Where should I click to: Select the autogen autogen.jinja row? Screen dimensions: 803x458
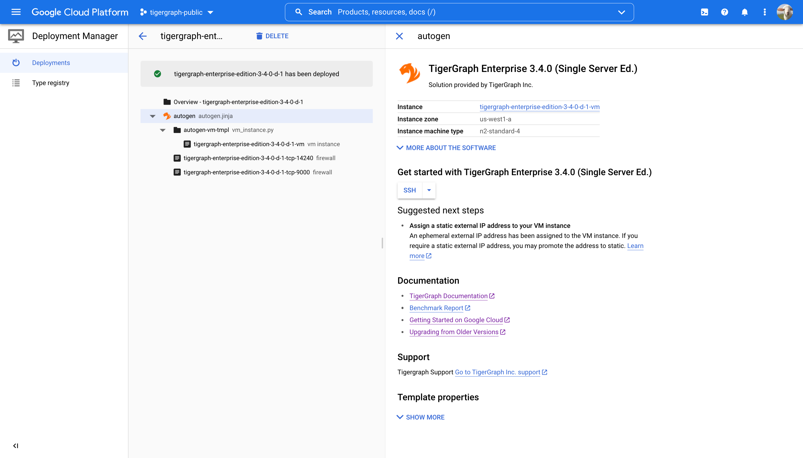point(257,116)
